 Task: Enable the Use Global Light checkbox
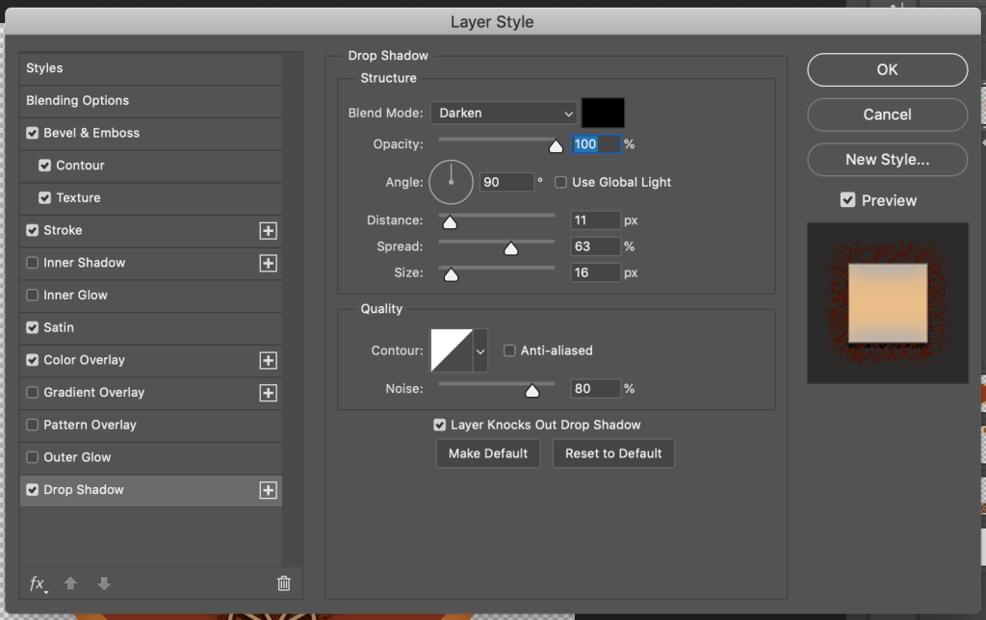coord(560,182)
